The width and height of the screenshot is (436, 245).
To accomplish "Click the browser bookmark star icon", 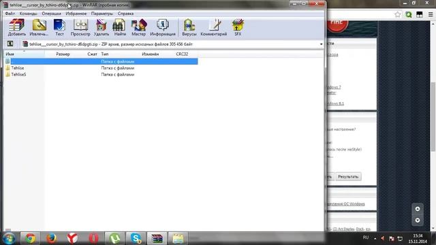I will (398, 14).
